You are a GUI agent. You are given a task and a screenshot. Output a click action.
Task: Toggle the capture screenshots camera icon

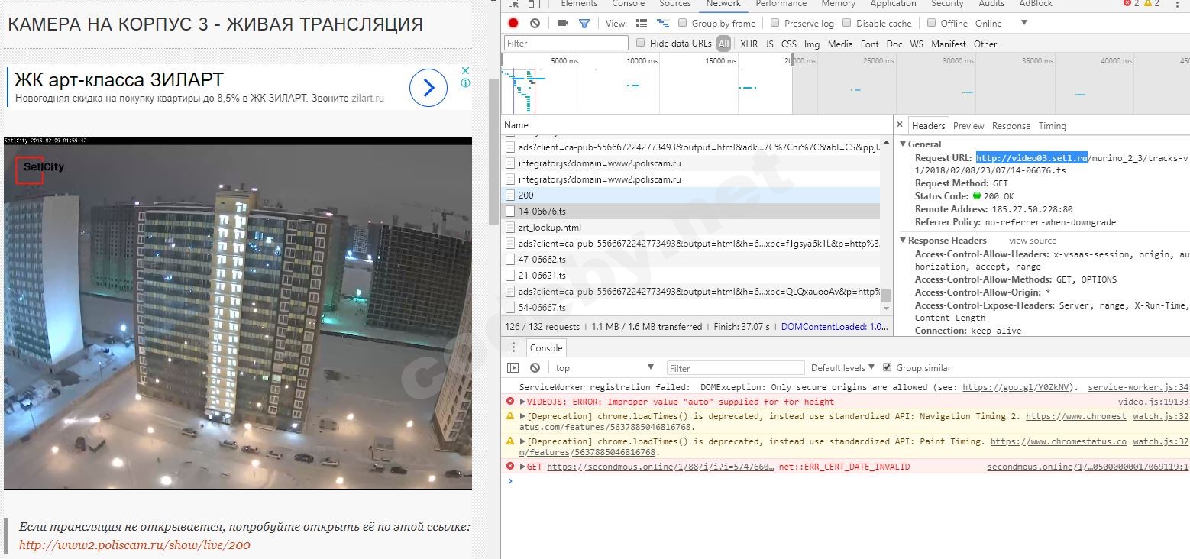(x=563, y=24)
